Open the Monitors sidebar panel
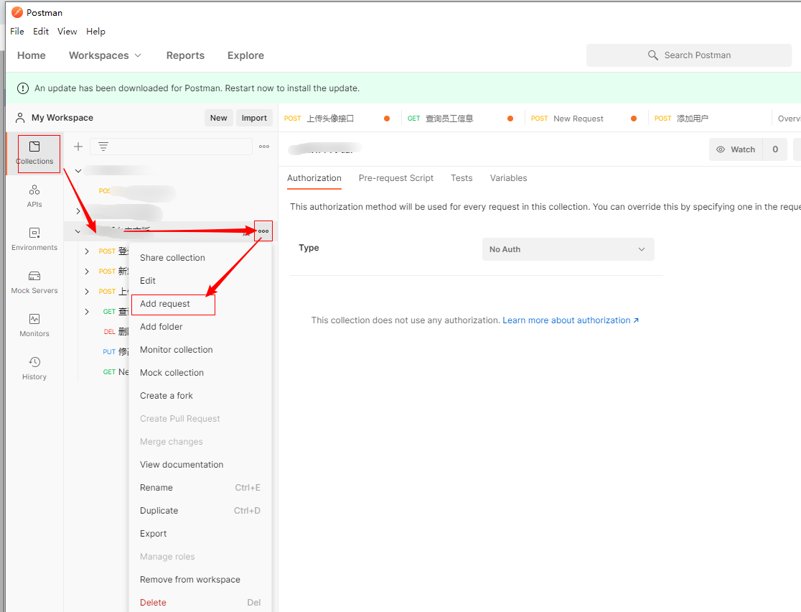 point(34,325)
